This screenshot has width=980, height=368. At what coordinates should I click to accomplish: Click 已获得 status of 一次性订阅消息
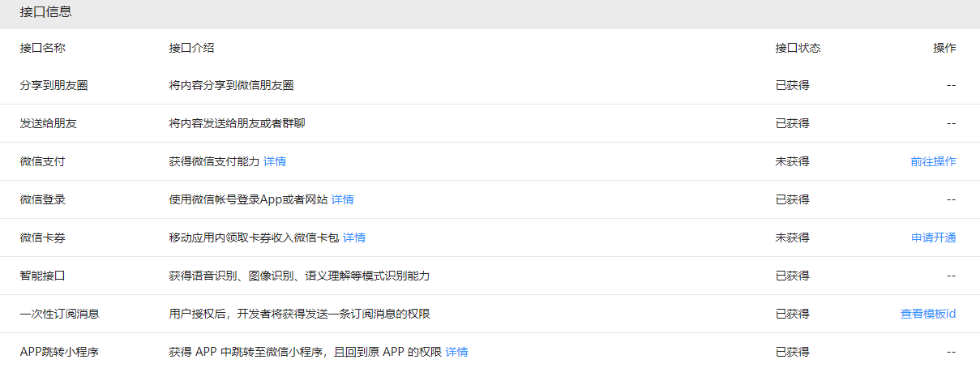792,314
